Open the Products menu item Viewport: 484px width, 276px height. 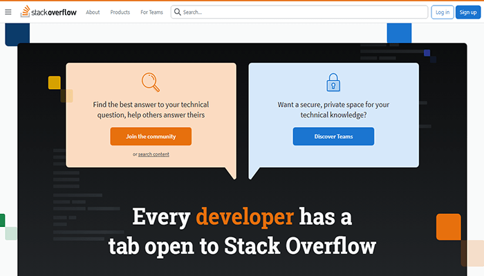point(120,12)
